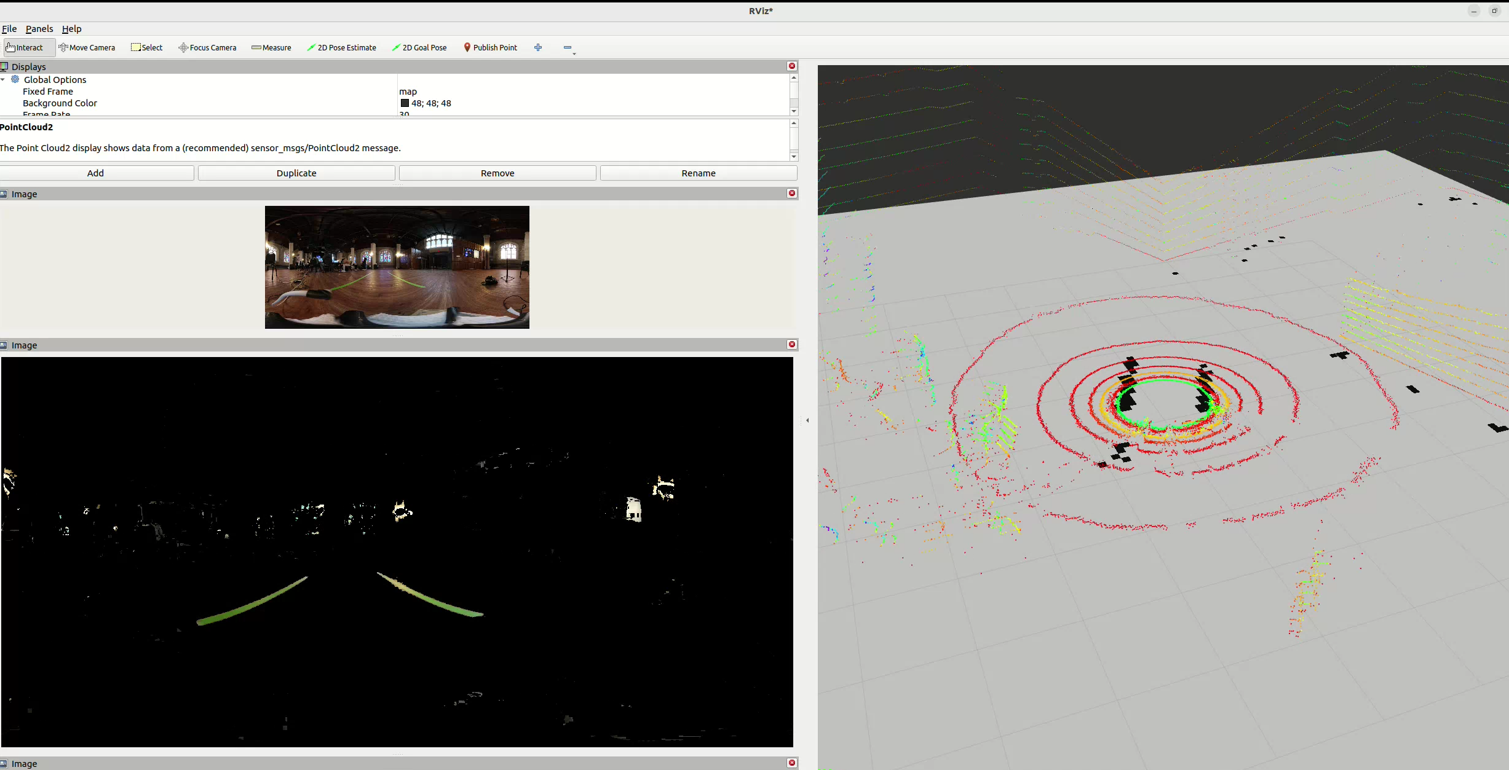Activate the Focus Camera tool
This screenshot has height=770, width=1509.
tap(207, 47)
